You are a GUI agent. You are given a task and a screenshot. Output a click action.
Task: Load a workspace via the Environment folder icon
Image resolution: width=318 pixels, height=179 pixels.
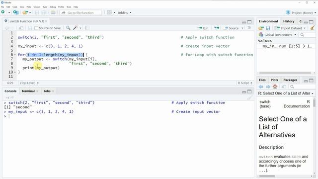coord(261,28)
